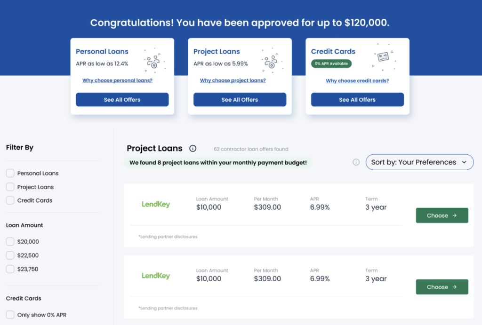
Task: Enable the Project Loans filter checkbox
Action: [x=10, y=187]
